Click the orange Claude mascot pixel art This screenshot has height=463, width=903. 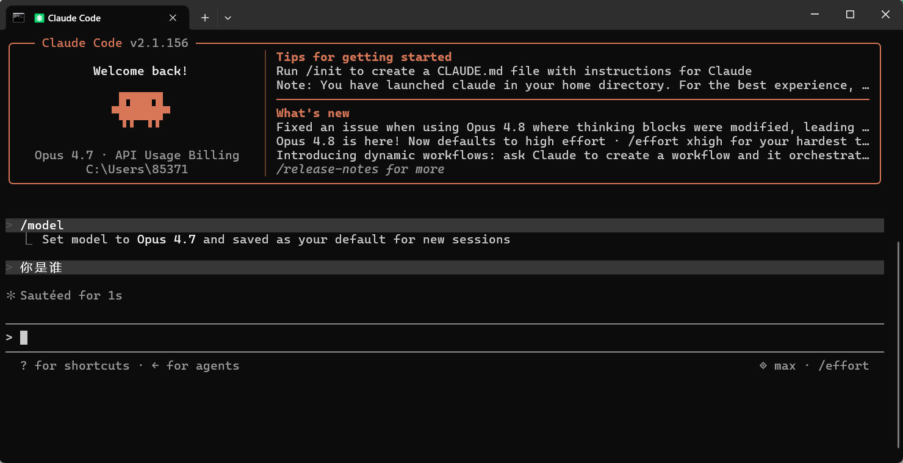tap(141, 110)
